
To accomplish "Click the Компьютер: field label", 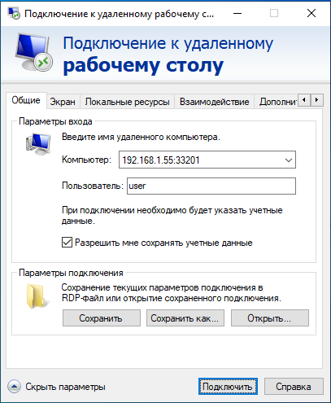I will [86, 160].
